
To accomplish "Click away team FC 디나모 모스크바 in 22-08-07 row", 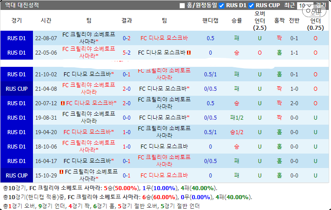I will [x=164, y=38].
